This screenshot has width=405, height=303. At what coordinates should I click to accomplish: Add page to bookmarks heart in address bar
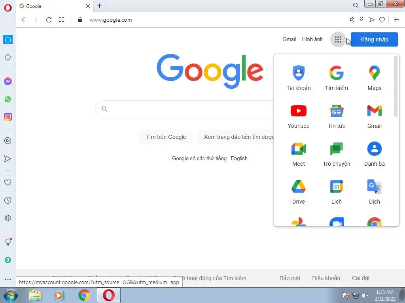pyautogui.click(x=382, y=20)
